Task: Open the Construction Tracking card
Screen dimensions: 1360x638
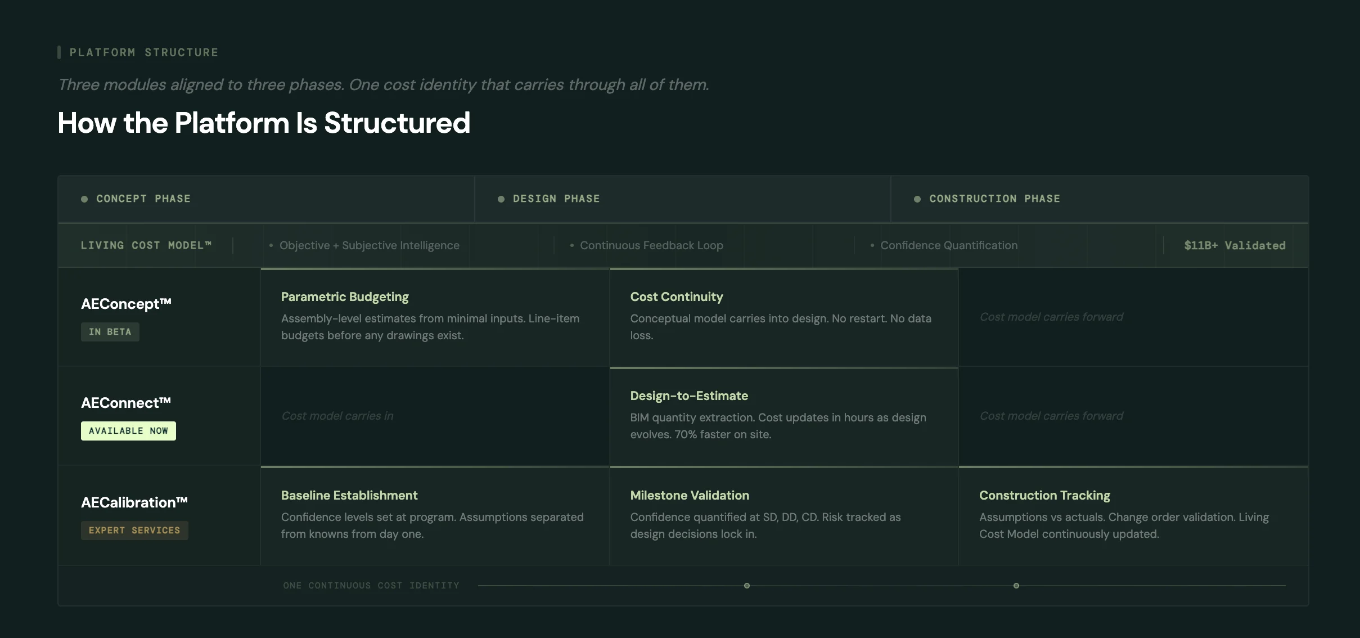Action: (1133, 515)
